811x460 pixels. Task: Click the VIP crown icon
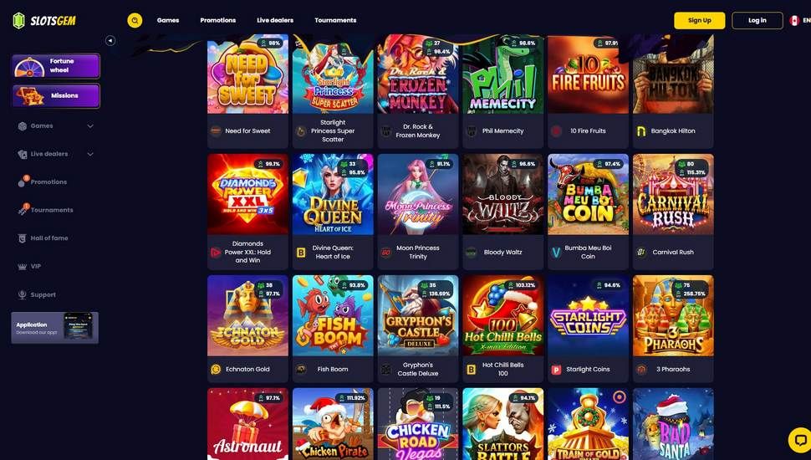pos(23,267)
